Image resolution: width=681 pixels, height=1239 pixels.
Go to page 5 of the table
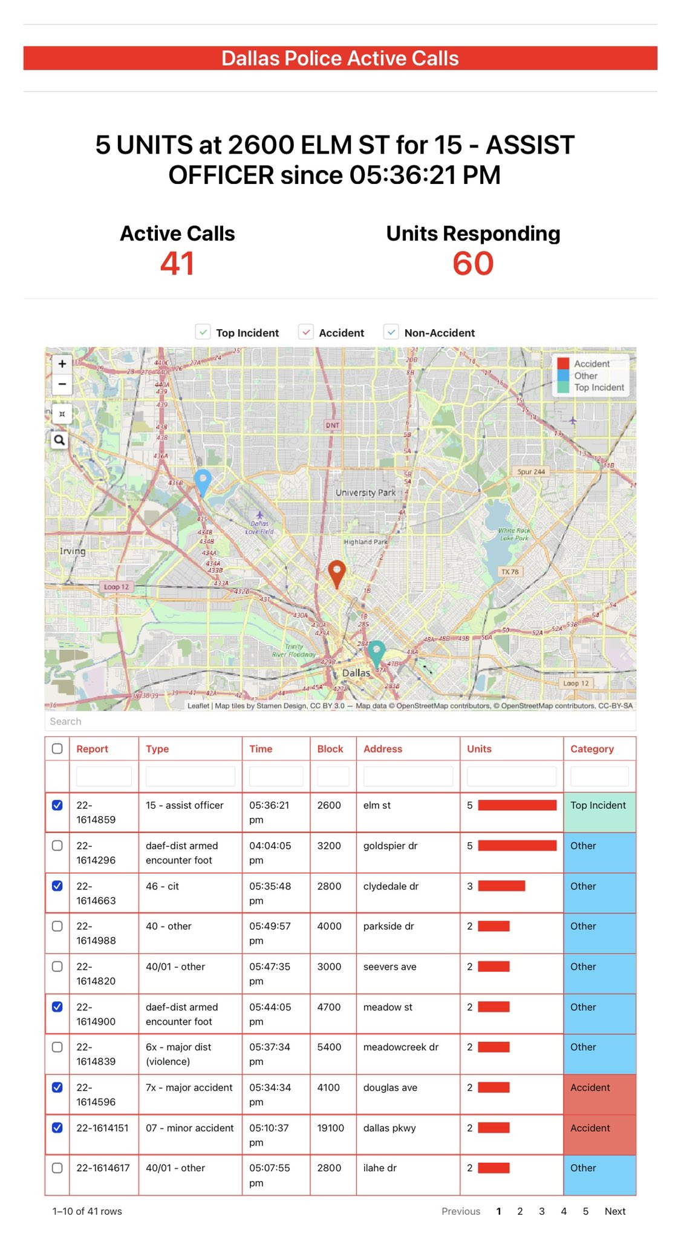(585, 1211)
